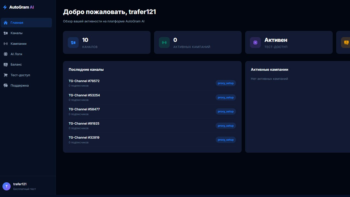Open TG-Channel #78572 entry
350x197 pixels.
tap(152, 83)
